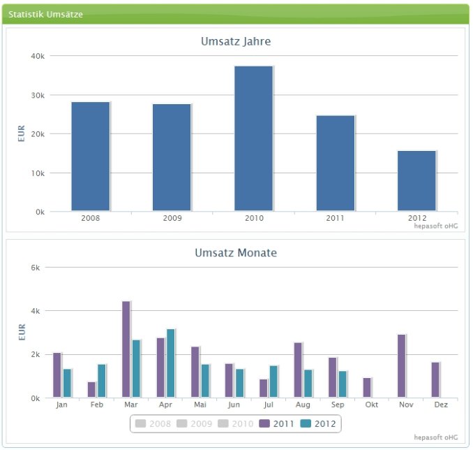
Task: Select the teal 2012 bar for Apr
Action: tap(171, 363)
